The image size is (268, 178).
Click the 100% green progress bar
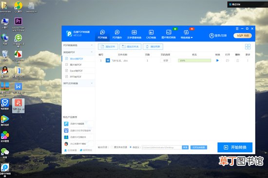(x=194, y=60)
